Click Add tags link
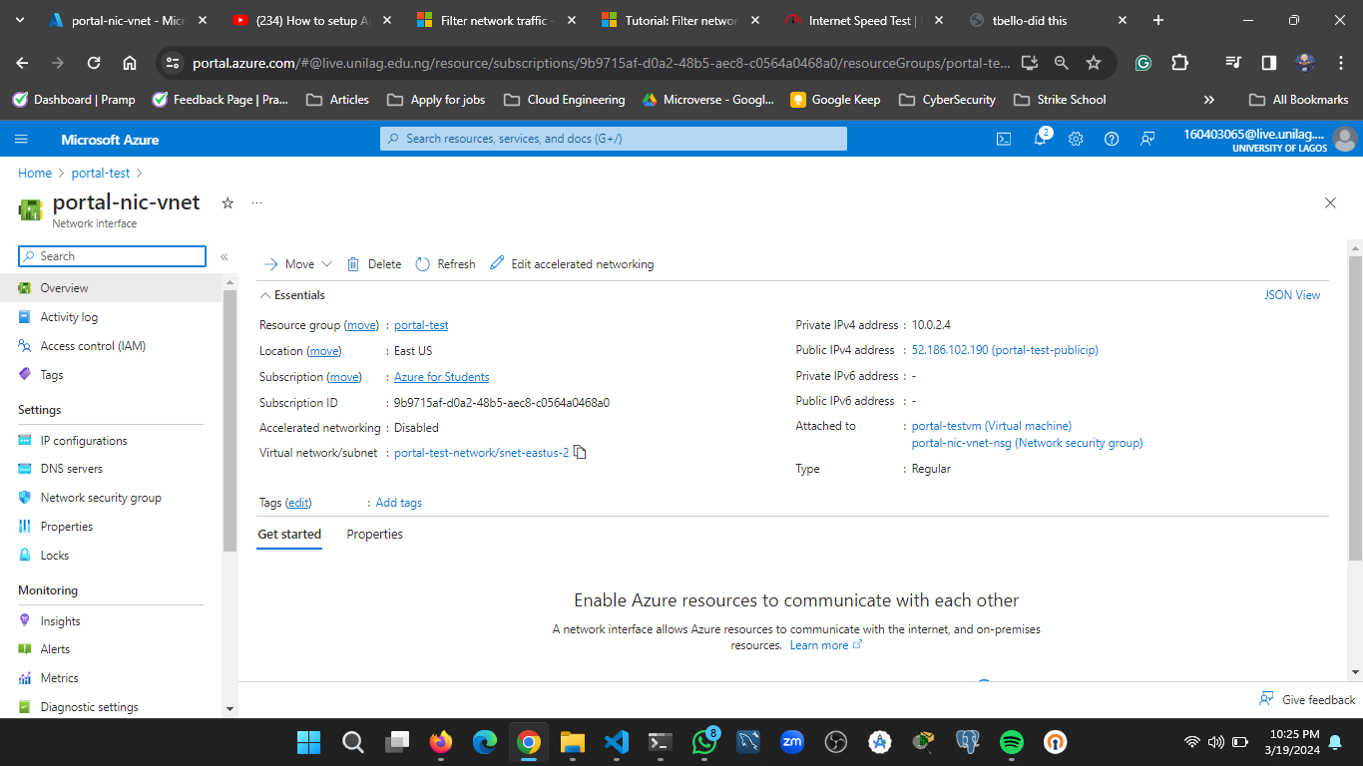 click(398, 503)
